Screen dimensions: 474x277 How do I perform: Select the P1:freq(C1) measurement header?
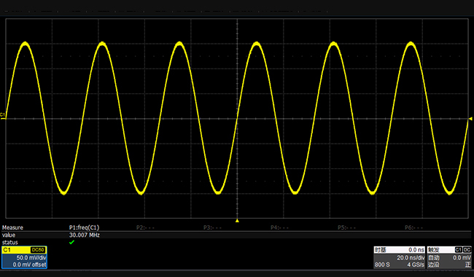point(84,227)
